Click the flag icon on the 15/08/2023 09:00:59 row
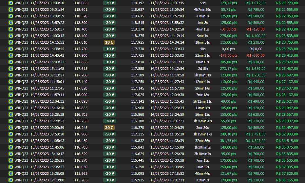 click(11, 128)
